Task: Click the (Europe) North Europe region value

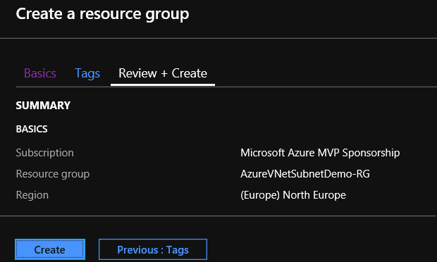Action: [293, 195]
